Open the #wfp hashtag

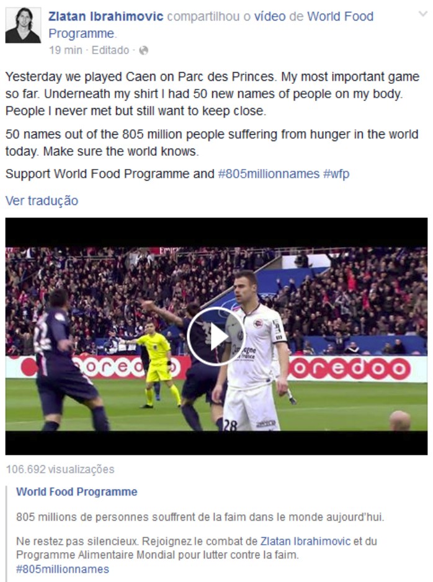[336, 174]
